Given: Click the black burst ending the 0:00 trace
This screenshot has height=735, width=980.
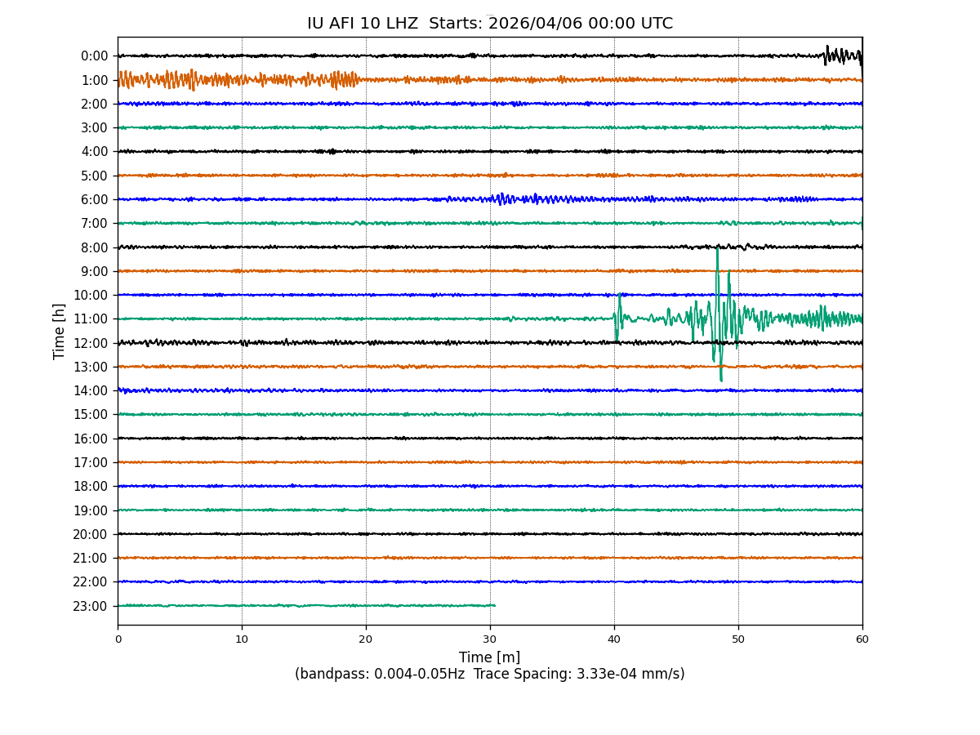Looking at the screenshot, I should (843, 56).
